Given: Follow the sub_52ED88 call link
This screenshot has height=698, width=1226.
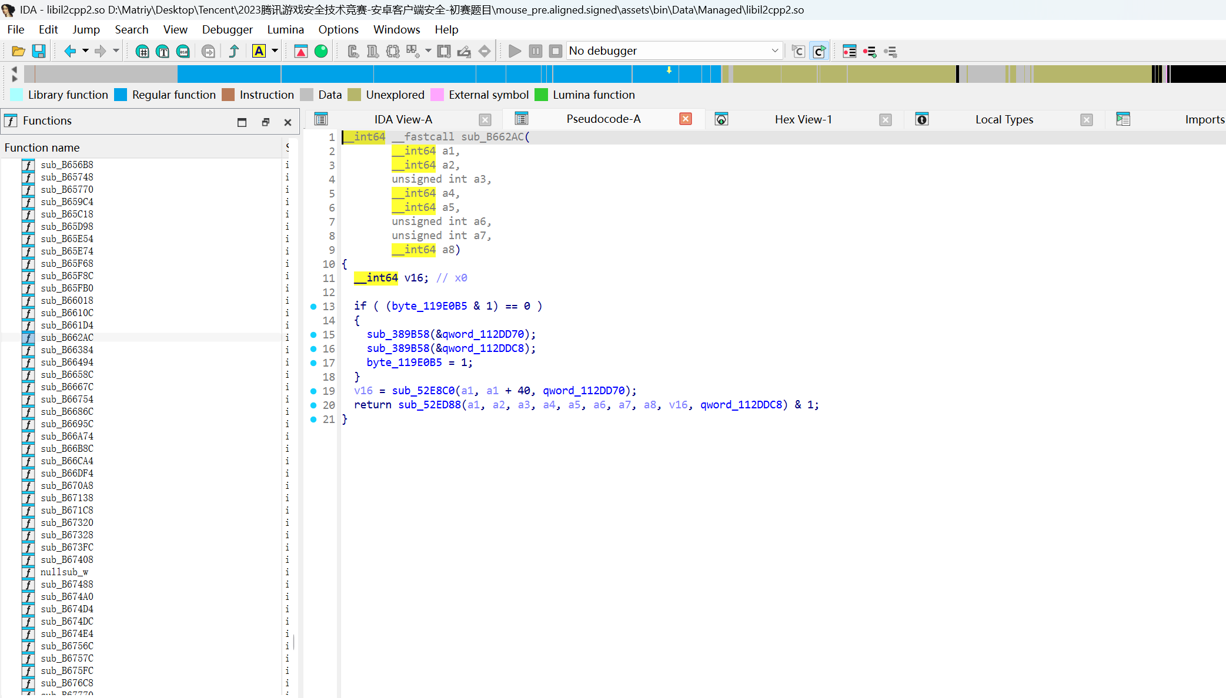Looking at the screenshot, I should [429, 405].
